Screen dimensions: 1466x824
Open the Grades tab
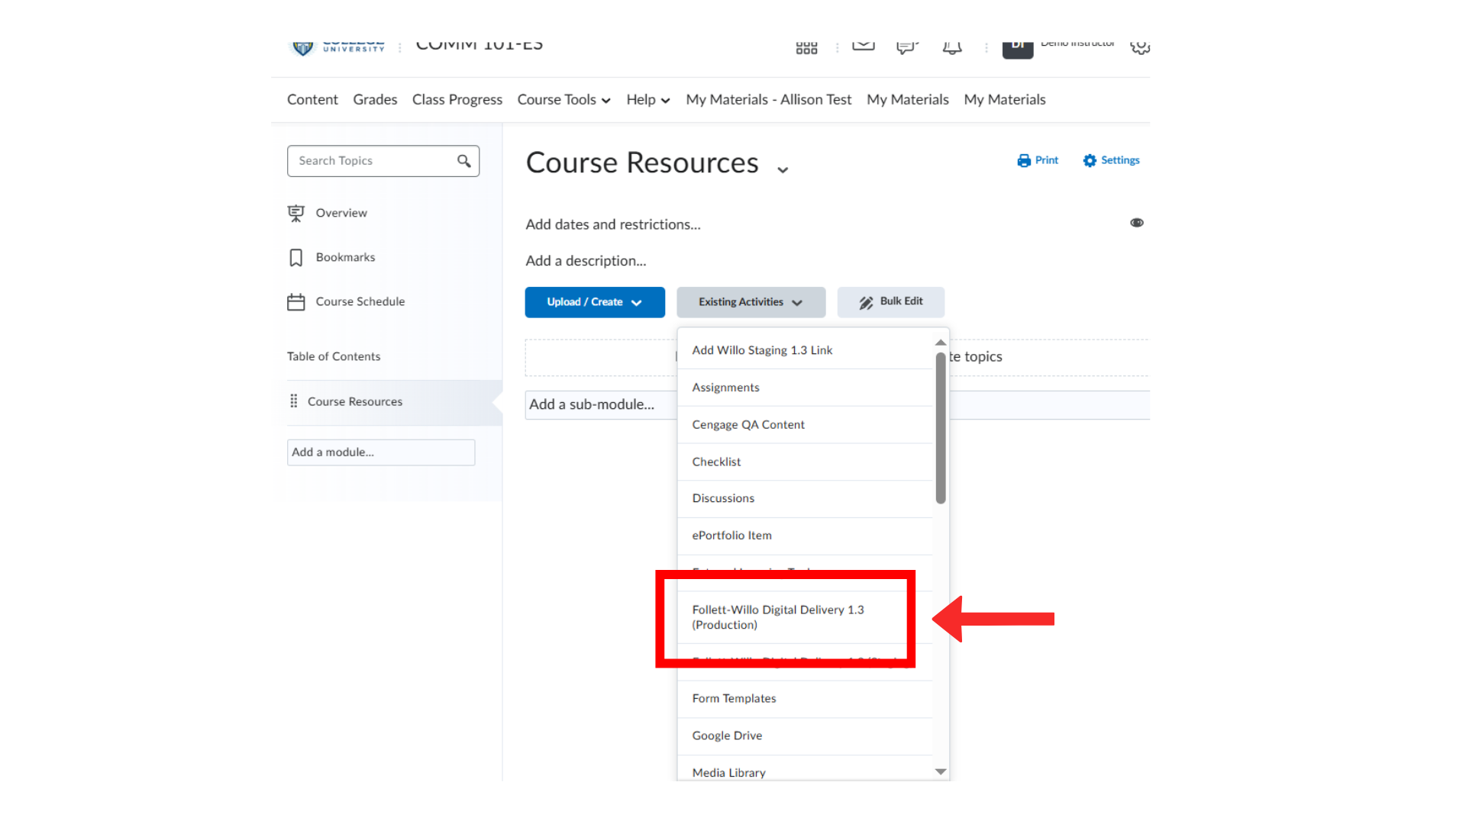click(375, 100)
